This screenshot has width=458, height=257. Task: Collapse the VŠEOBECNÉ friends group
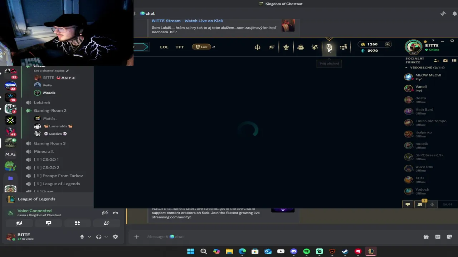406,67
